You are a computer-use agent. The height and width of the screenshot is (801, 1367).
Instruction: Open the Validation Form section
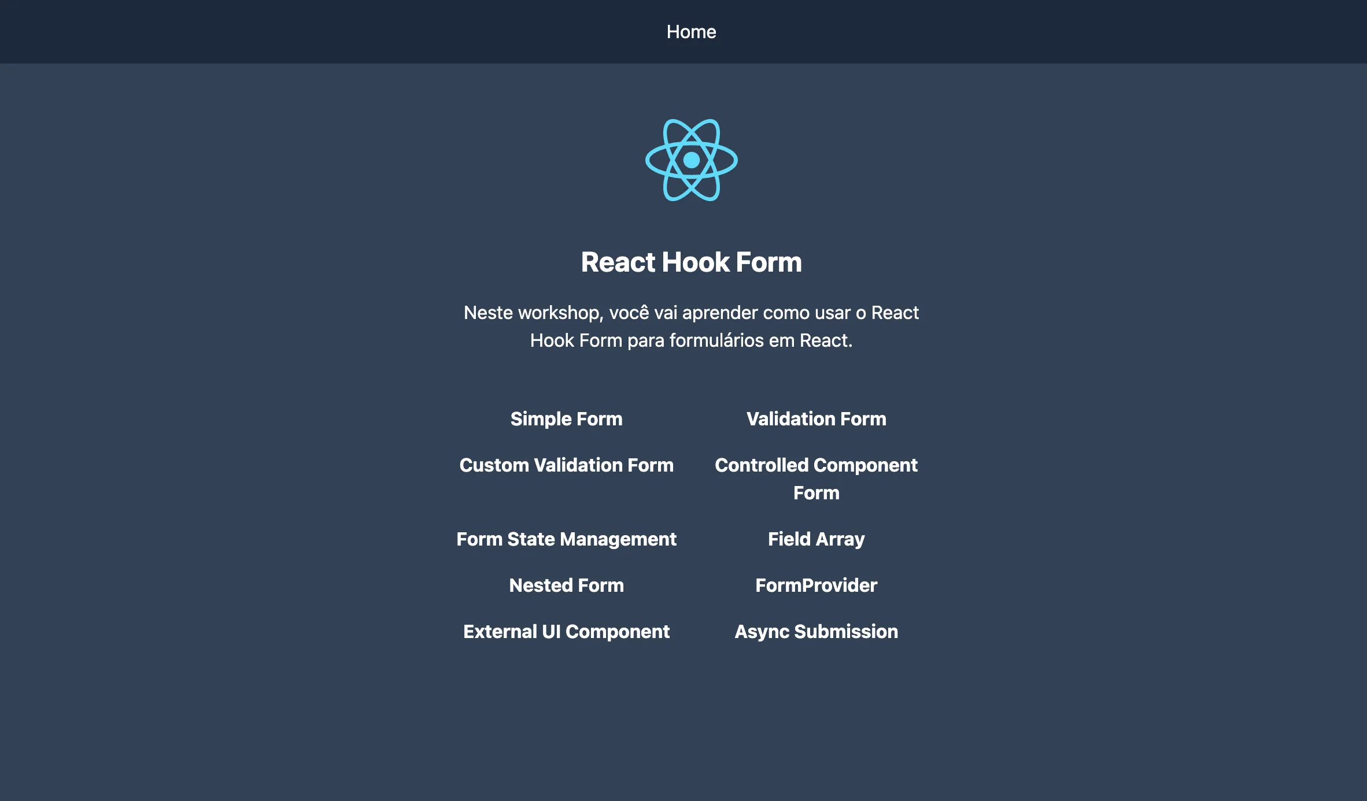[x=815, y=418]
